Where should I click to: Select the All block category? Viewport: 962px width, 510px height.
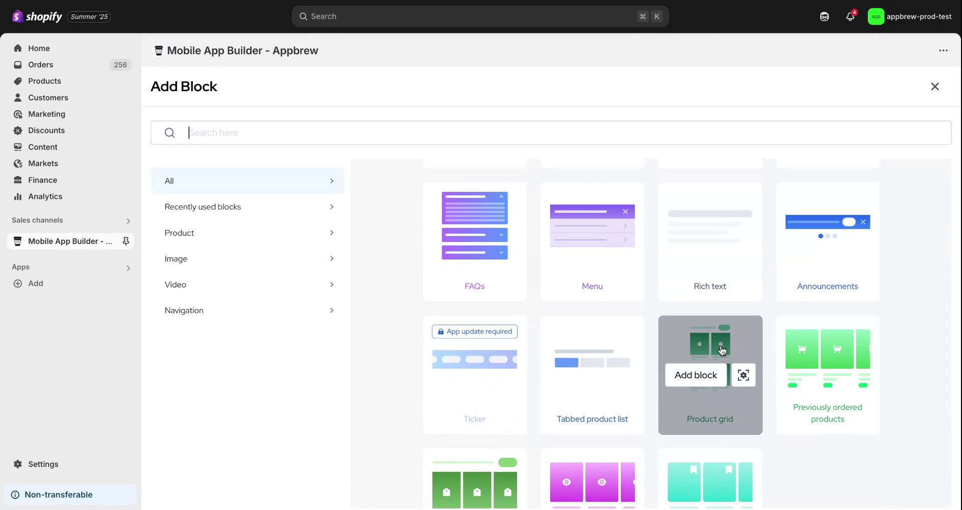tap(248, 181)
